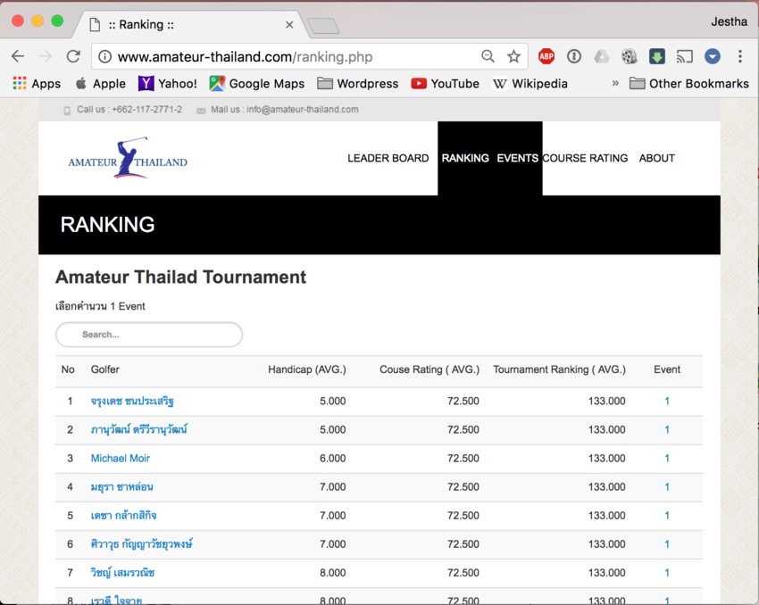Screen dimensions: 759x605
Task: Open the Adblock Plus extension icon
Action: coord(546,55)
